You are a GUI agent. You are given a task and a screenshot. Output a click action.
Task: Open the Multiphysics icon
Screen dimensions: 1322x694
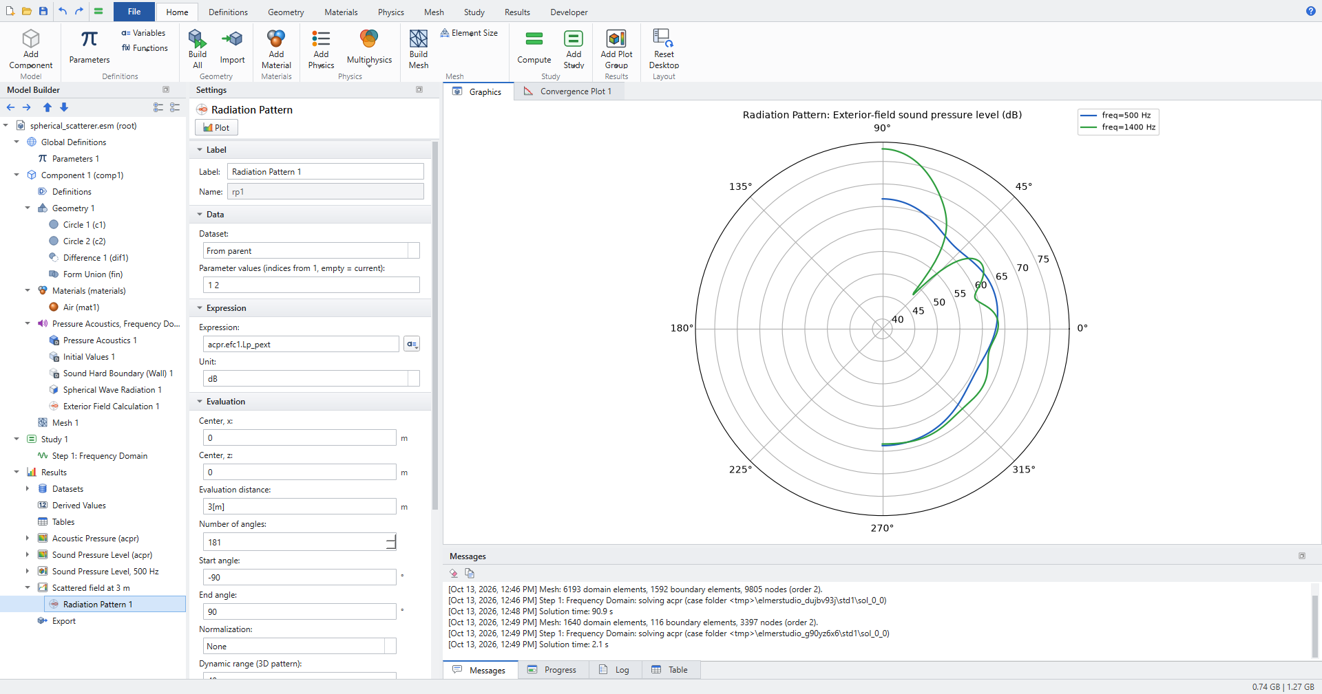[369, 39]
